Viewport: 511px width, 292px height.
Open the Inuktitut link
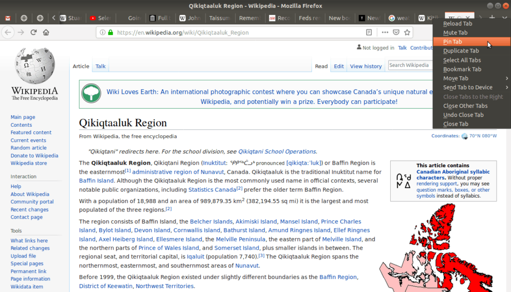point(215,163)
